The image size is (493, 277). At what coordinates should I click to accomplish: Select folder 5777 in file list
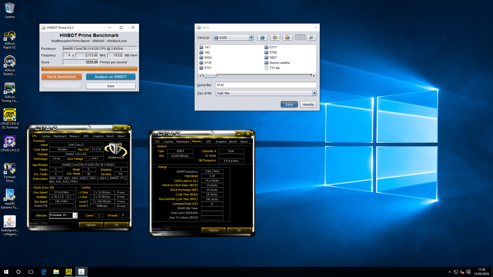pyautogui.click(x=271, y=47)
